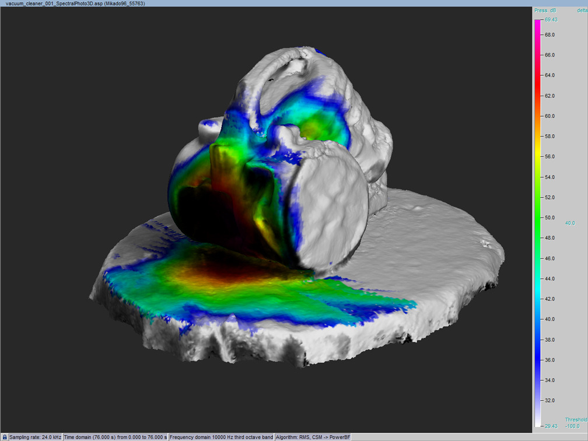Click the "68.0" tick label on the scale
588x441 pixels.
pyautogui.click(x=549, y=34)
